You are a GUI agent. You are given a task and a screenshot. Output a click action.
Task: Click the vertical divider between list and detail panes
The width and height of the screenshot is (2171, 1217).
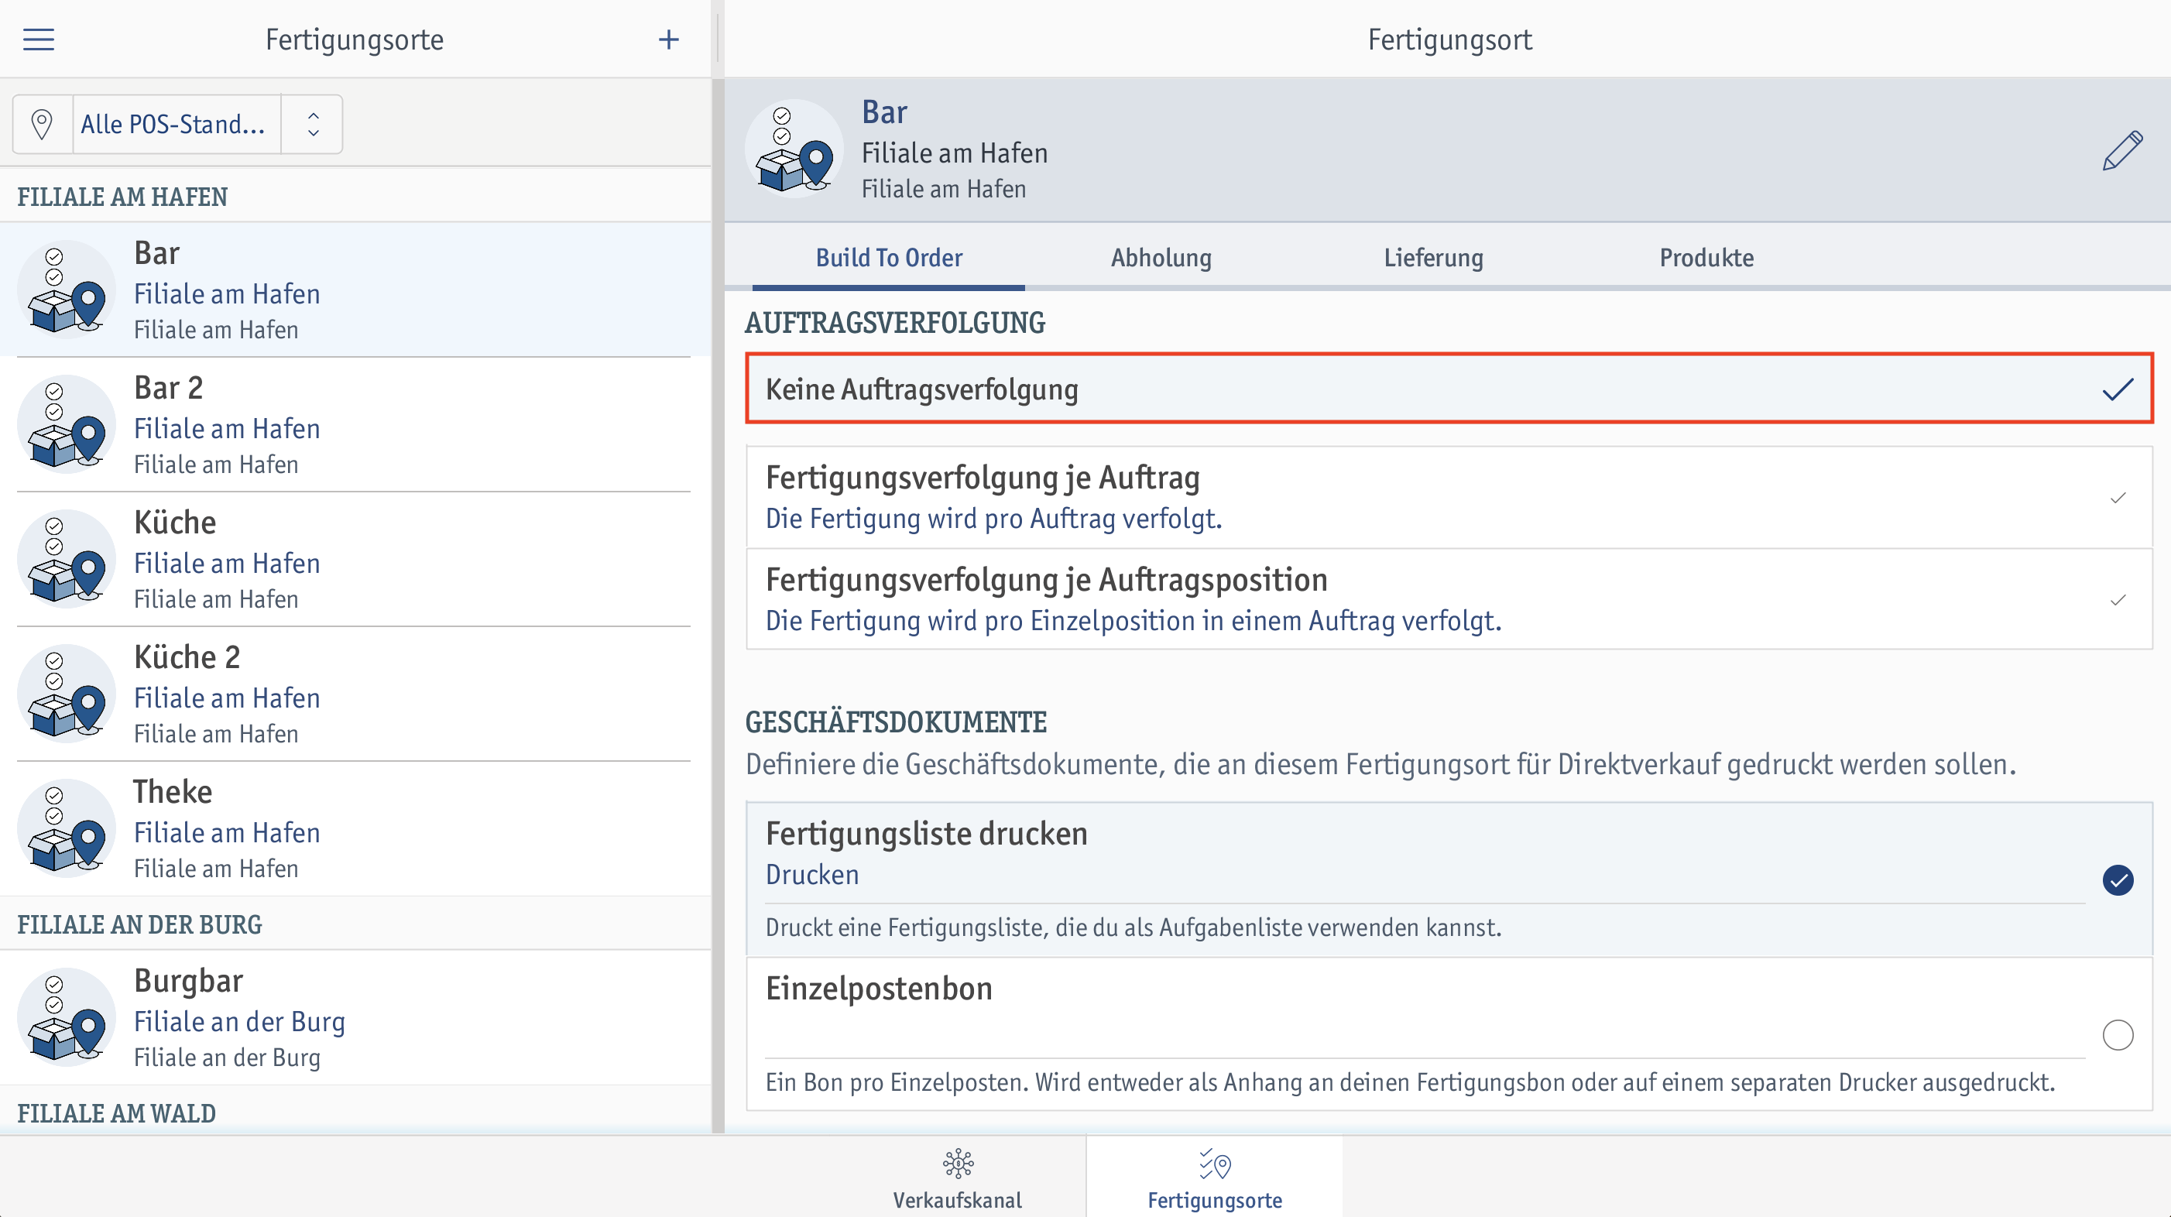[x=718, y=607]
